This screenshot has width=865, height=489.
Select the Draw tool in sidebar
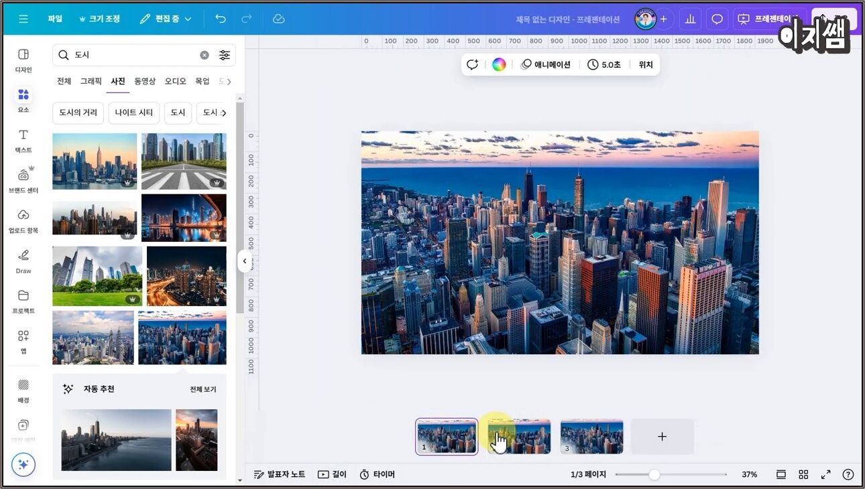pos(23,262)
